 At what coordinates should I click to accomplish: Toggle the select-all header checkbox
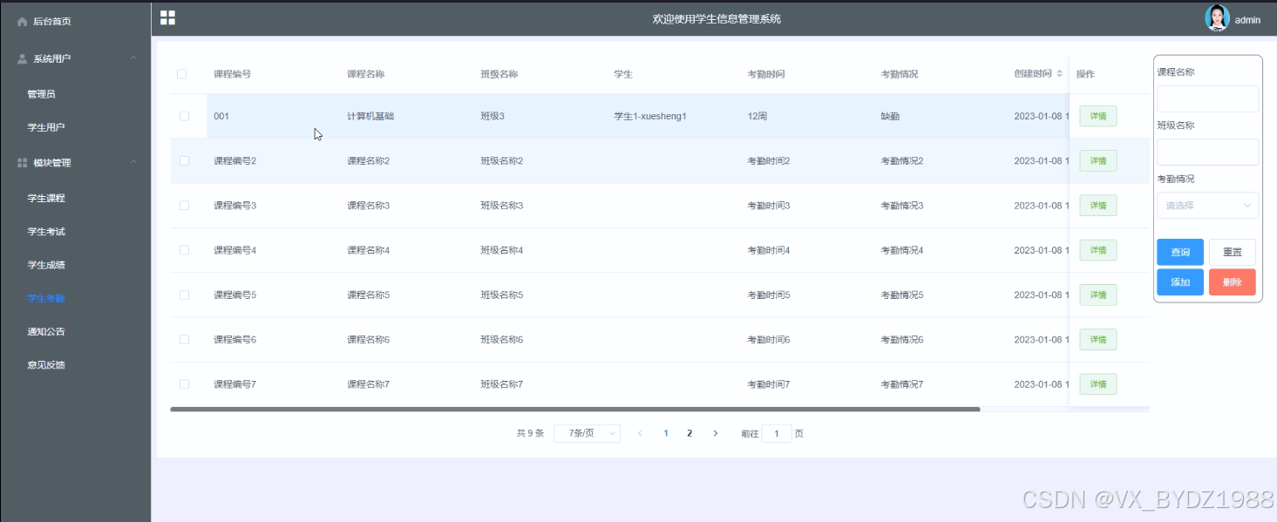point(182,74)
